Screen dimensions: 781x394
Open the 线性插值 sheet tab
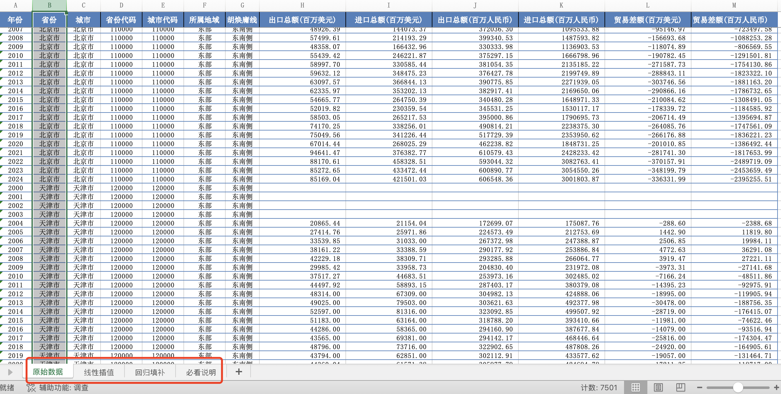pyautogui.click(x=99, y=372)
